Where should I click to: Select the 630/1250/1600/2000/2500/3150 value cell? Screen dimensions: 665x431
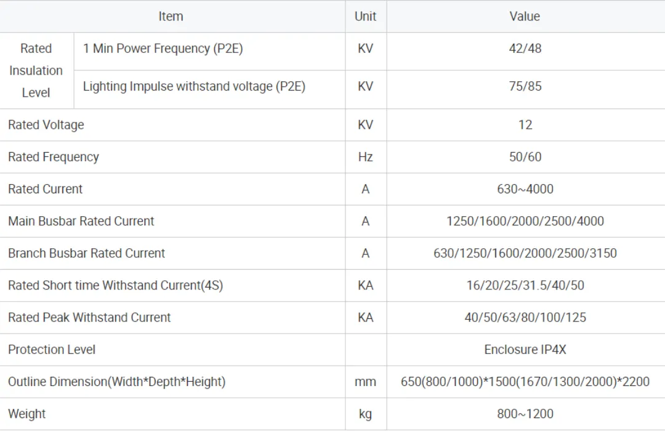(x=525, y=253)
